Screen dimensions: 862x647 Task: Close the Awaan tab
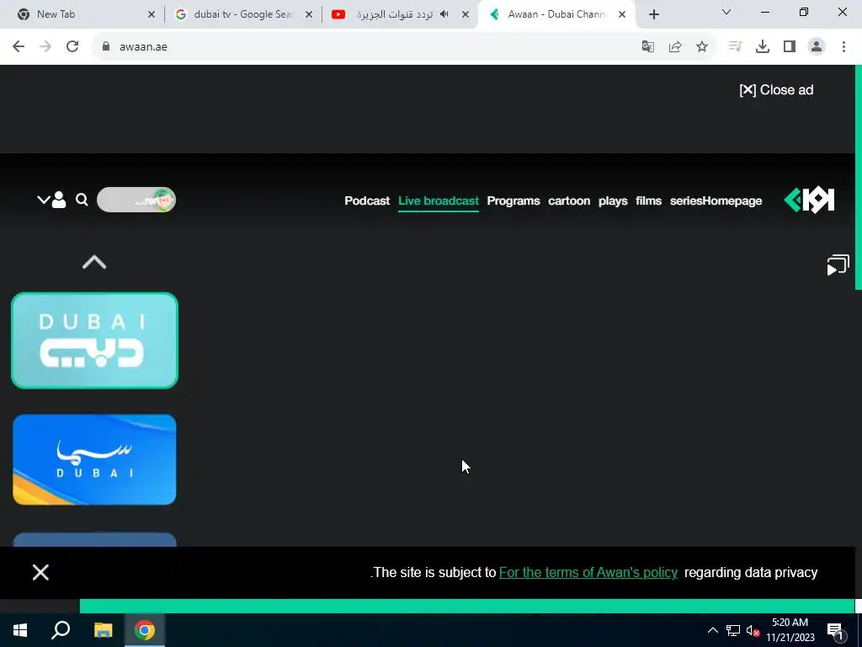(x=622, y=15)
